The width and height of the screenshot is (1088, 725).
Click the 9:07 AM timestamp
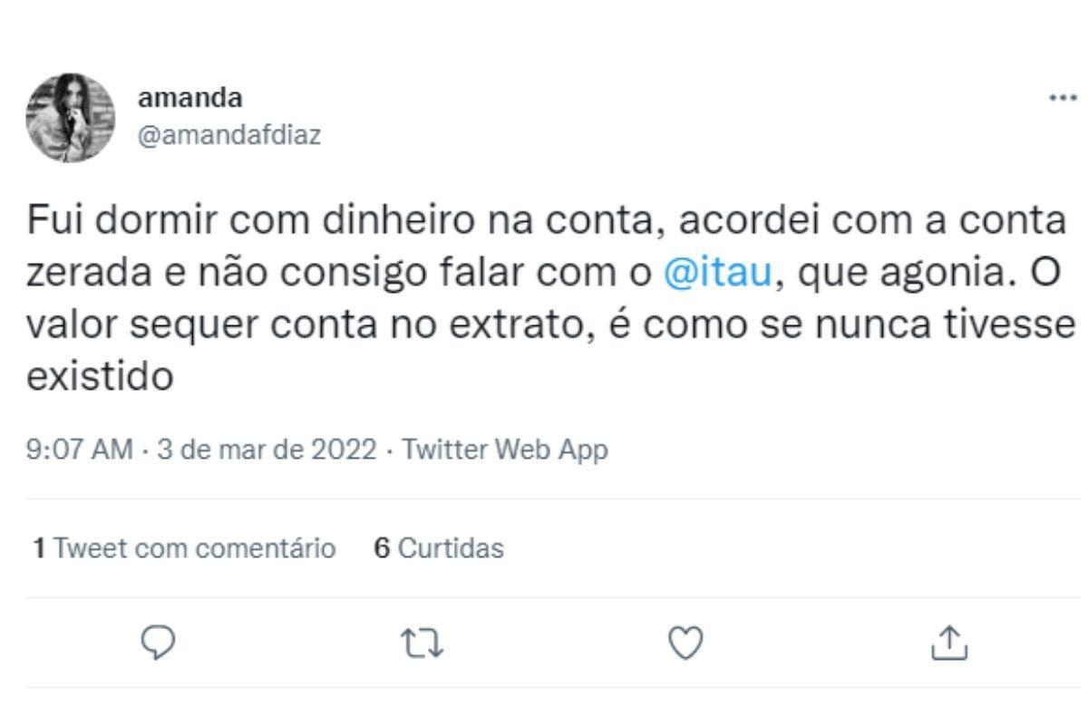pos(80,449)
